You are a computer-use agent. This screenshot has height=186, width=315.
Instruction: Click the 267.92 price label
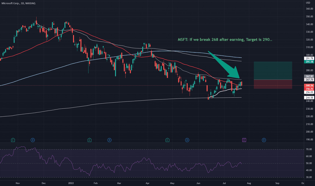point(309,76)
